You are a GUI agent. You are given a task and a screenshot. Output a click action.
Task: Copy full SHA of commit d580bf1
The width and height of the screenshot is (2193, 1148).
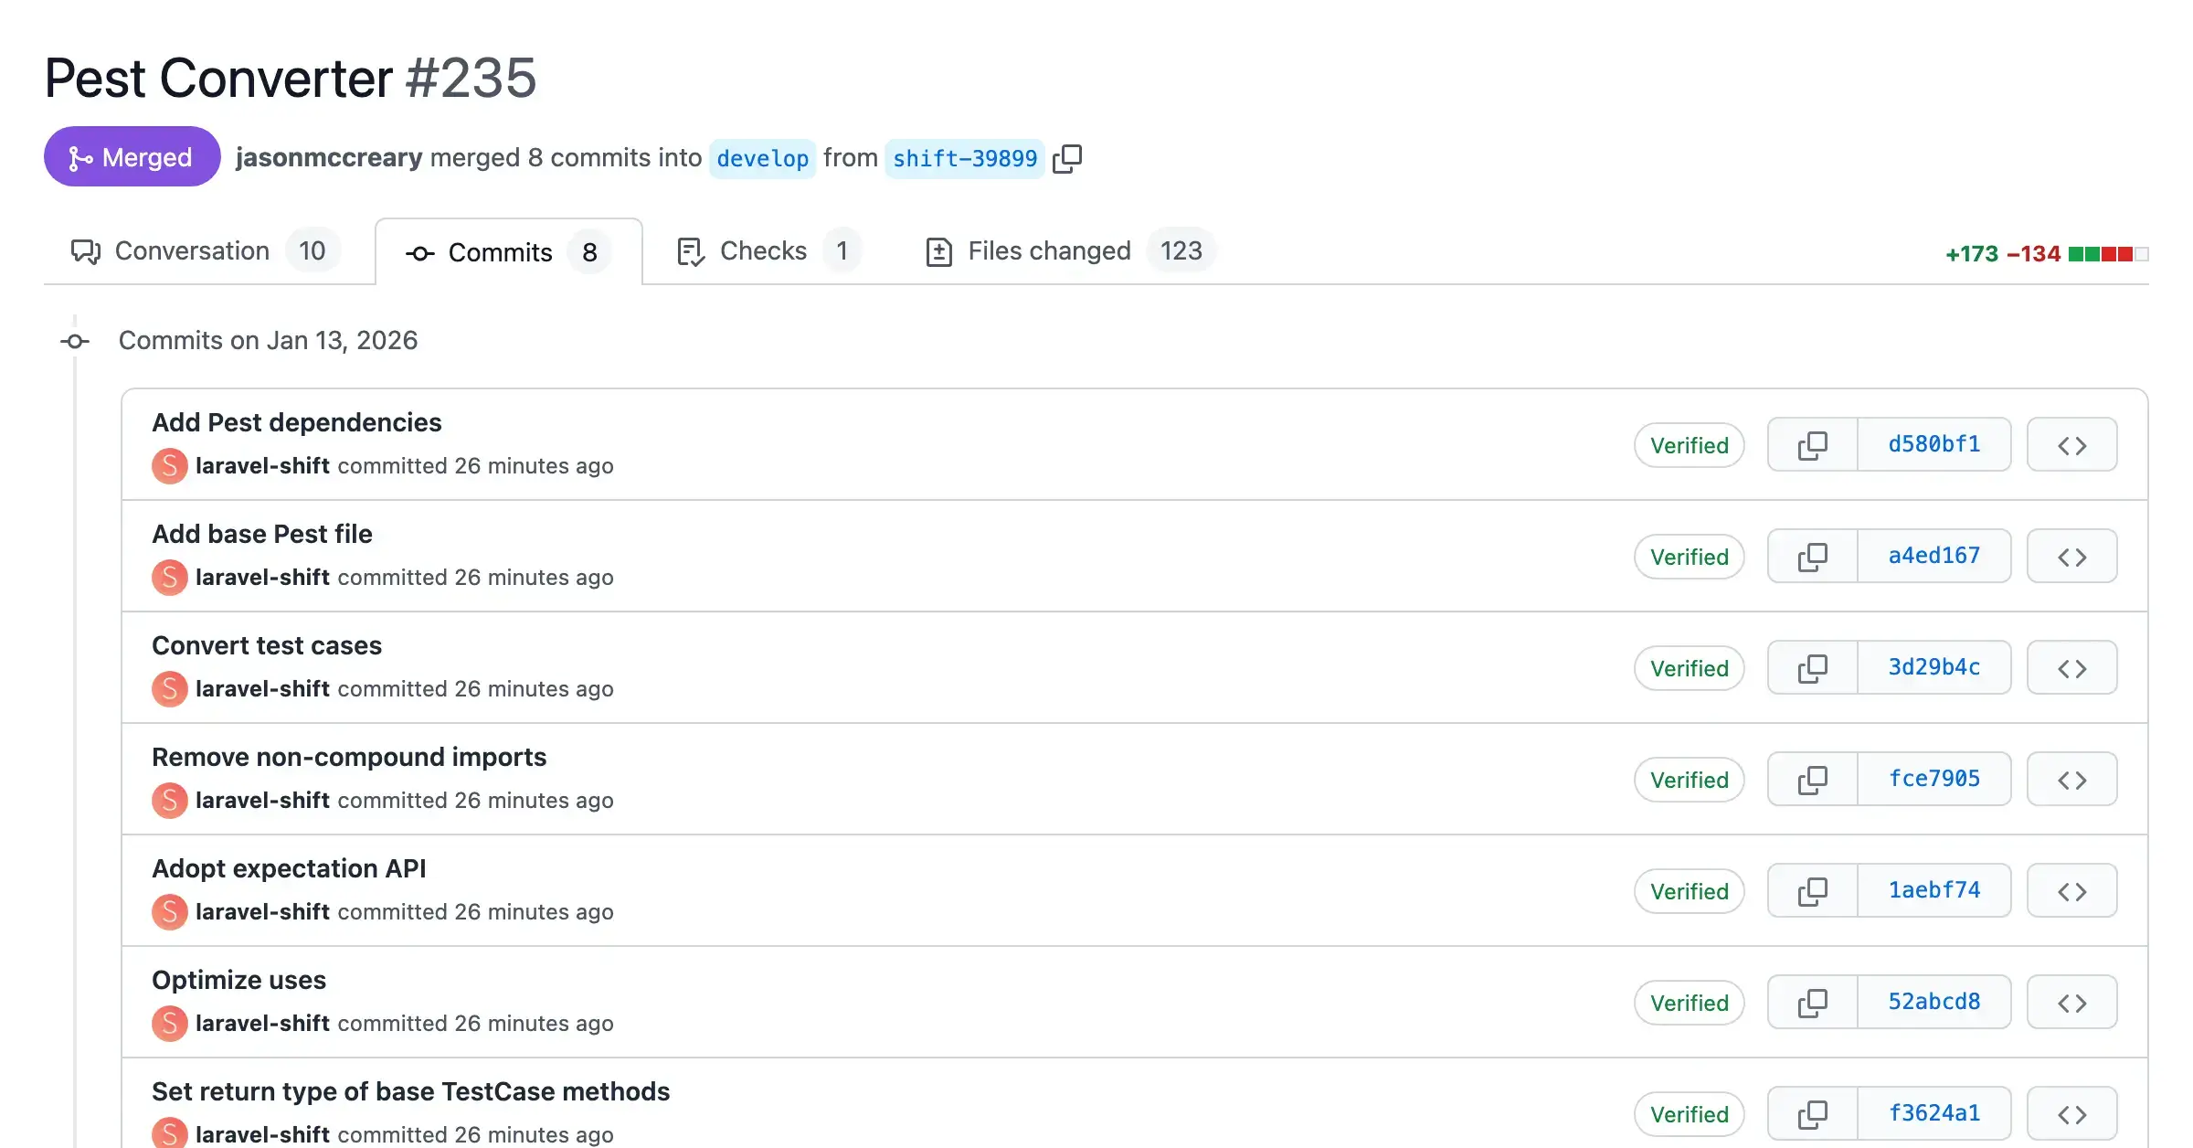click(1812, 445)
